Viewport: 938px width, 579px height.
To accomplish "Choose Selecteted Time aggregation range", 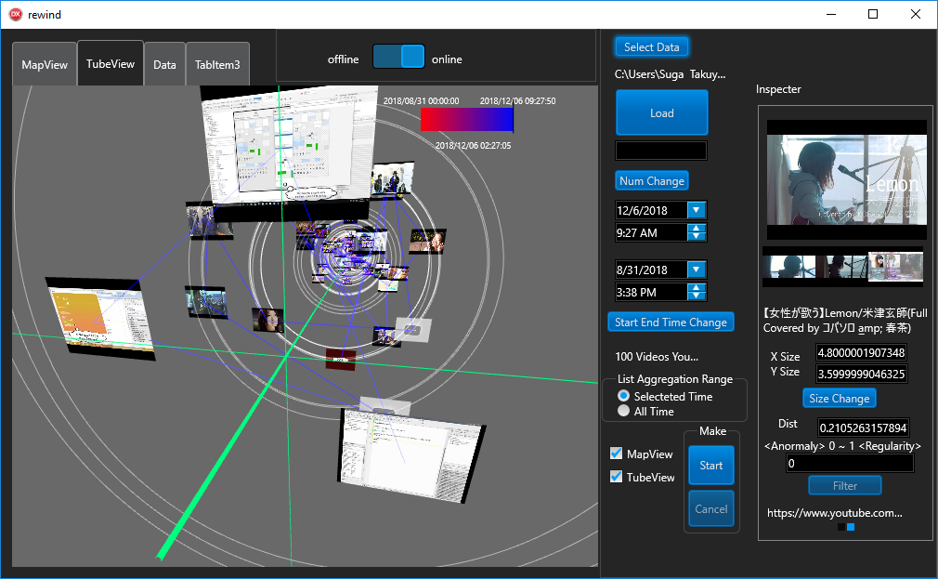I will coord(624,396).
